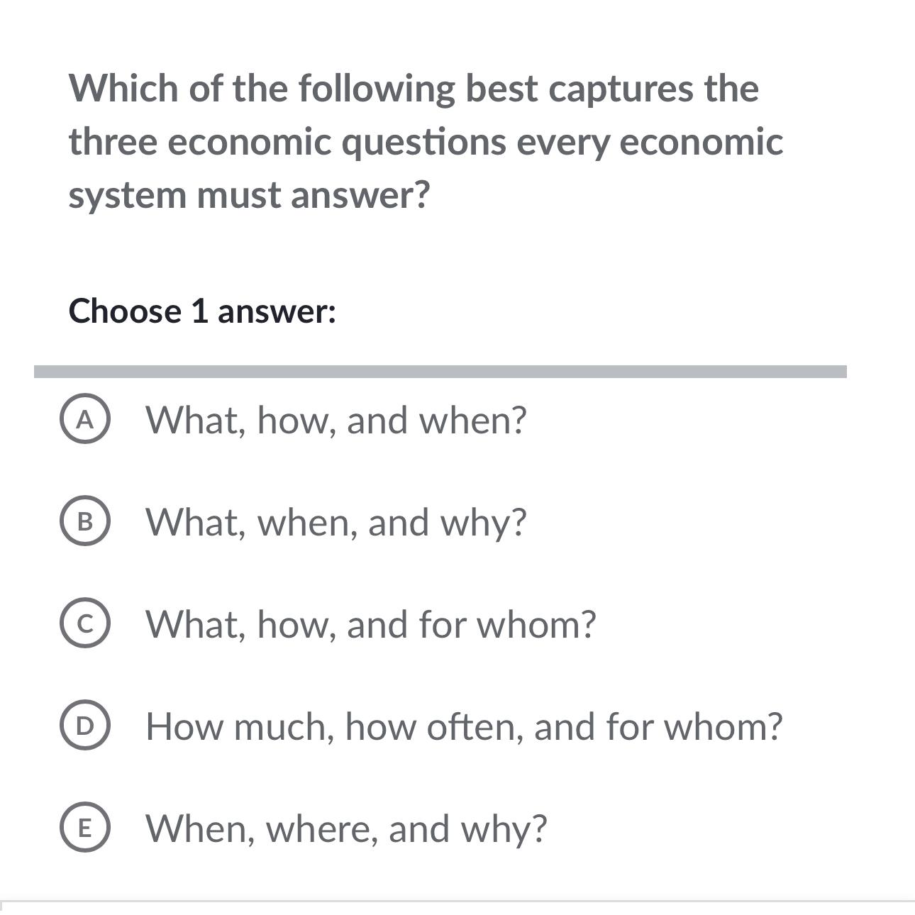
Task: Click answer text 'What, when, and why?'
Action: pyautogui.click(x=336, y=522)
